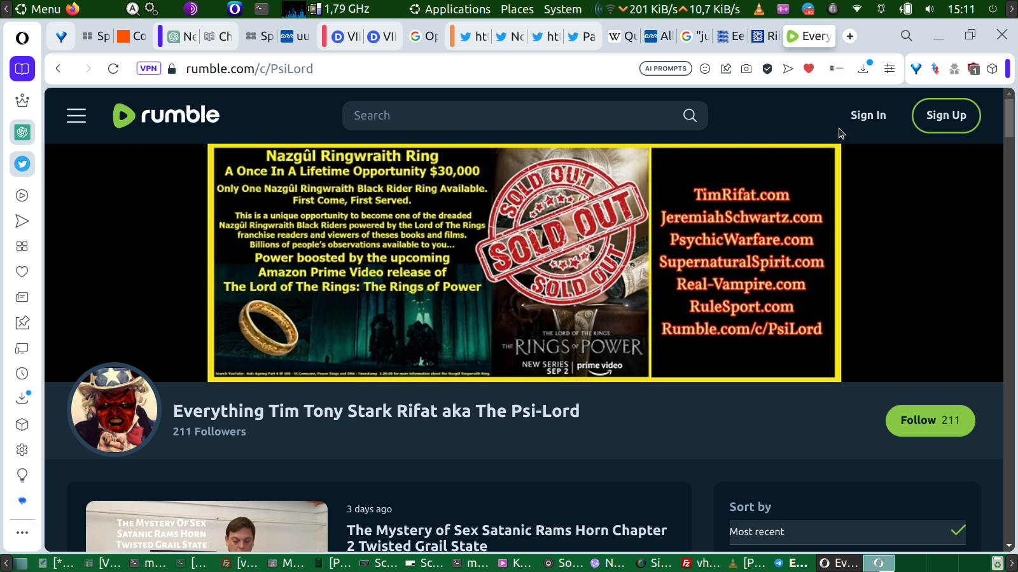This screenshot has height=572, width=1018.
Task: Switch to the active 'Every' Rumble tab
Action: click(809, 36)
